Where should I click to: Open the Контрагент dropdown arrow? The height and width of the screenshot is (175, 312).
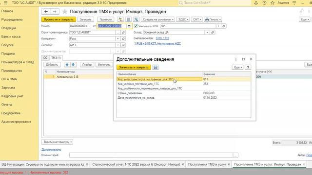pos(118,39)
